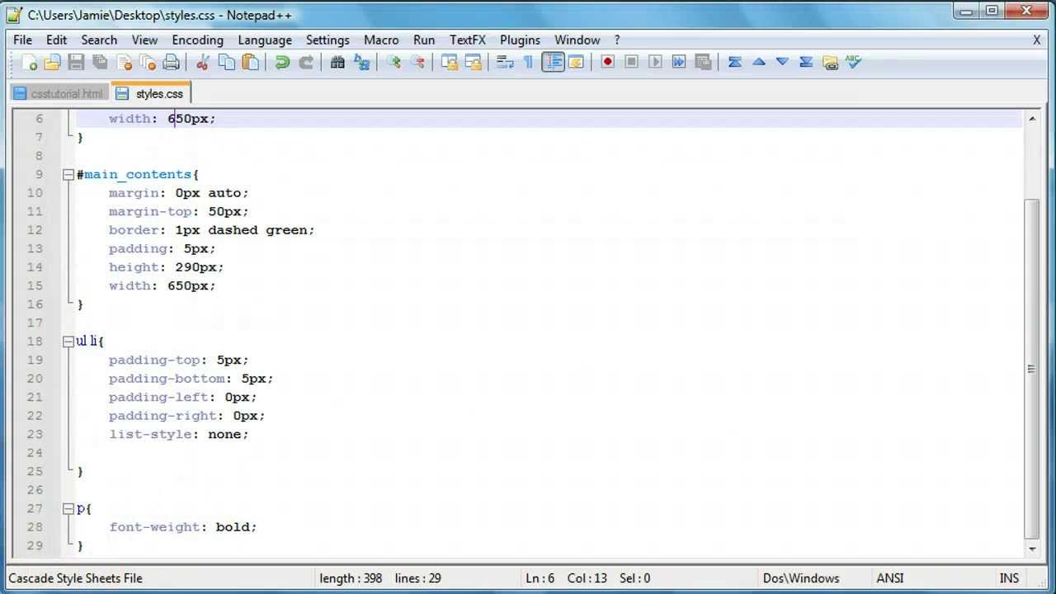Open Find with the binoculars icon
This screenshot has height=594, width=1056.
coord(337,63)
